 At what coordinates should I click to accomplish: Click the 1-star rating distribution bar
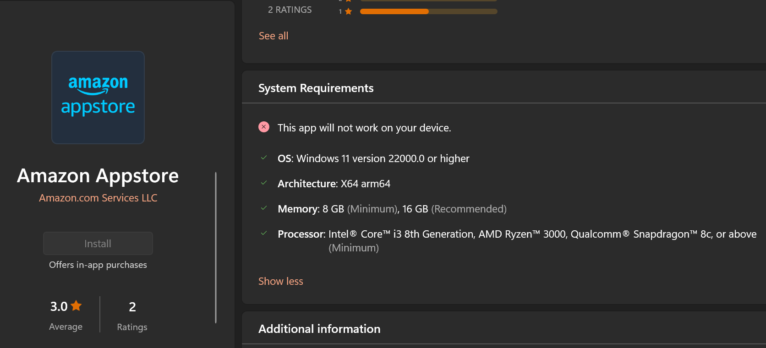tap(428, 11)
